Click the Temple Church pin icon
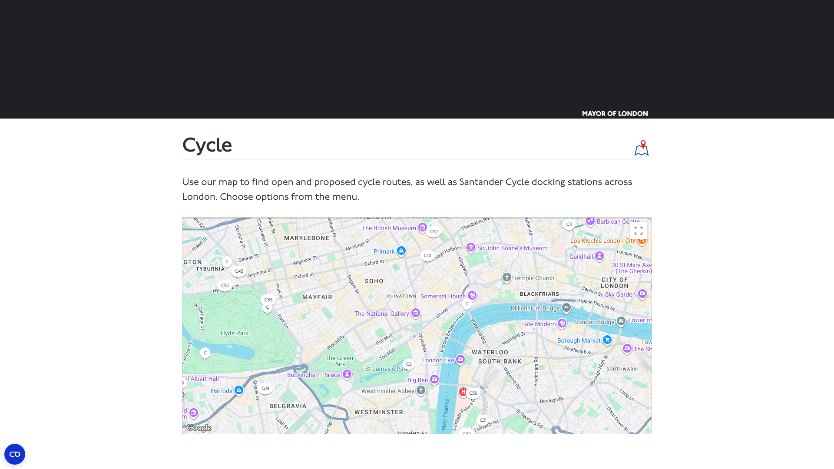 click(x=506, y=277)
